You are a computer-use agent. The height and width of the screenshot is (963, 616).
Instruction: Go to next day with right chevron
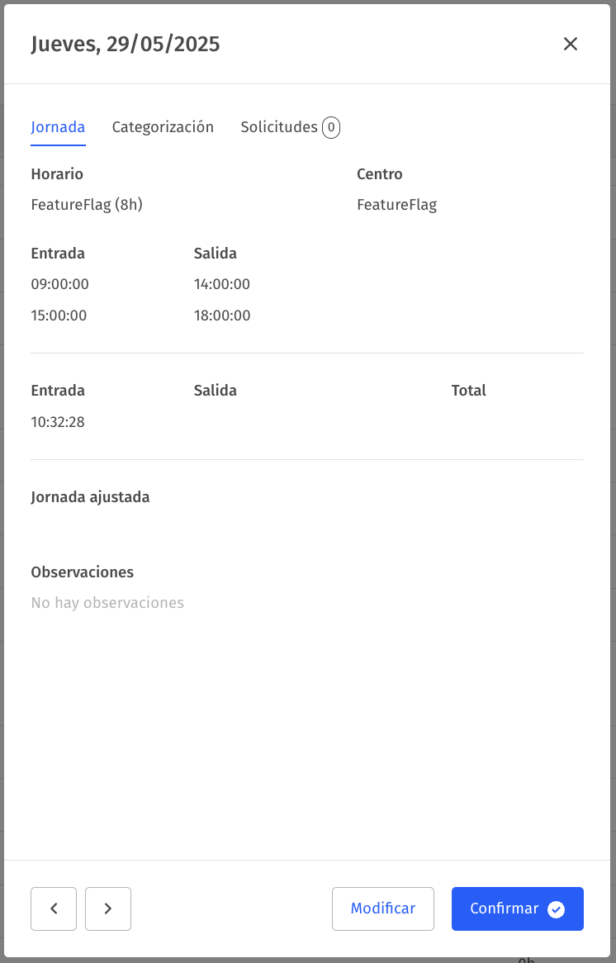(108, 908)
